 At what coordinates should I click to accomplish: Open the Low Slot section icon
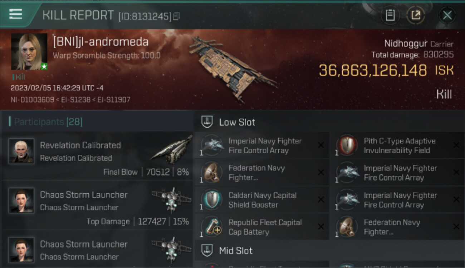[x=207, y=122]
